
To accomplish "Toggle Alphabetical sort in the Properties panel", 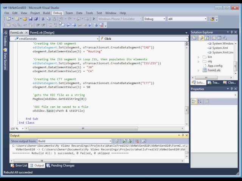I will pyautogui.click(x=199, y=101).
